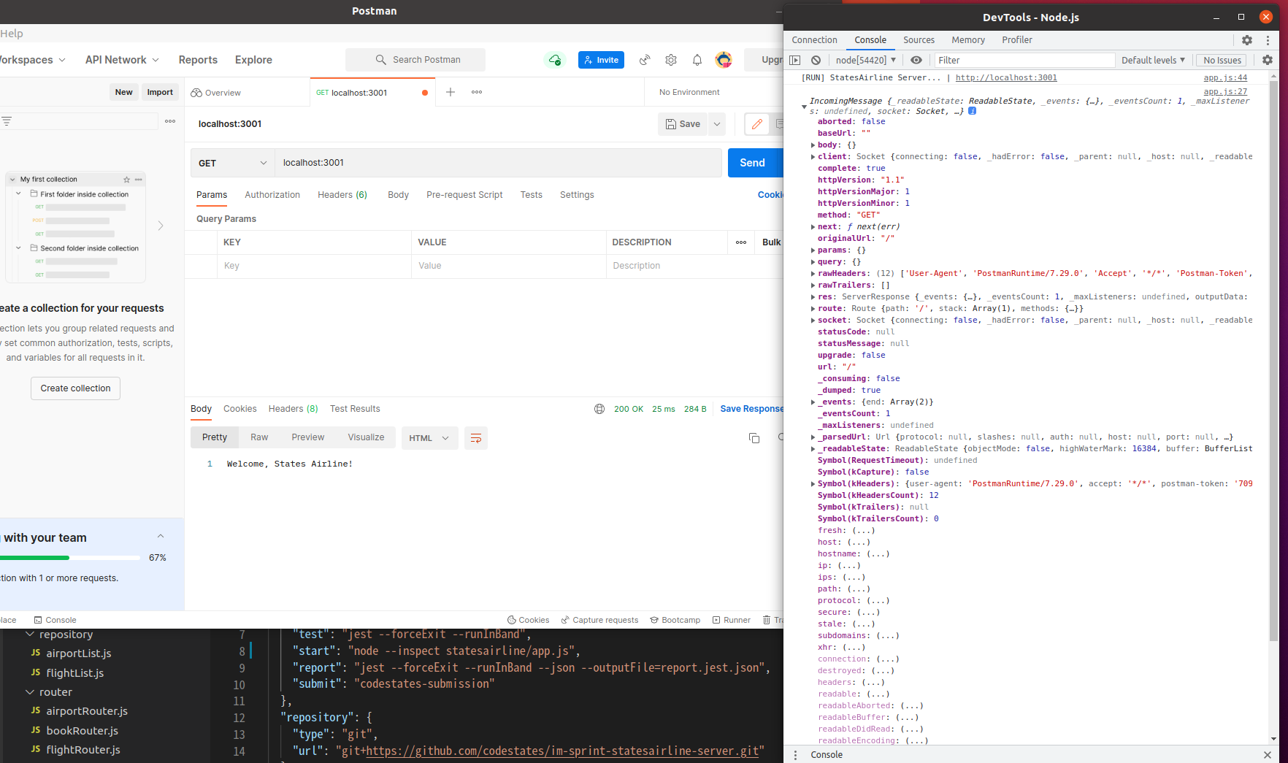Open the Overview tab in Postman

216,93
